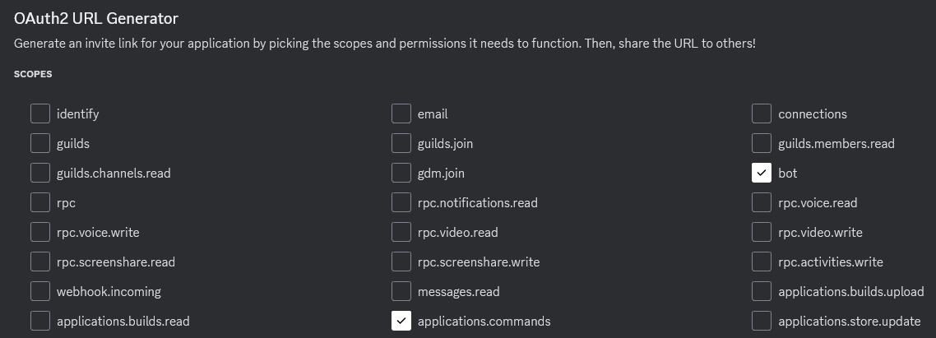Screen dimensions: 936x338
Task: Check rpc.notifications.read scope
Action: click(x=401, y=202)
